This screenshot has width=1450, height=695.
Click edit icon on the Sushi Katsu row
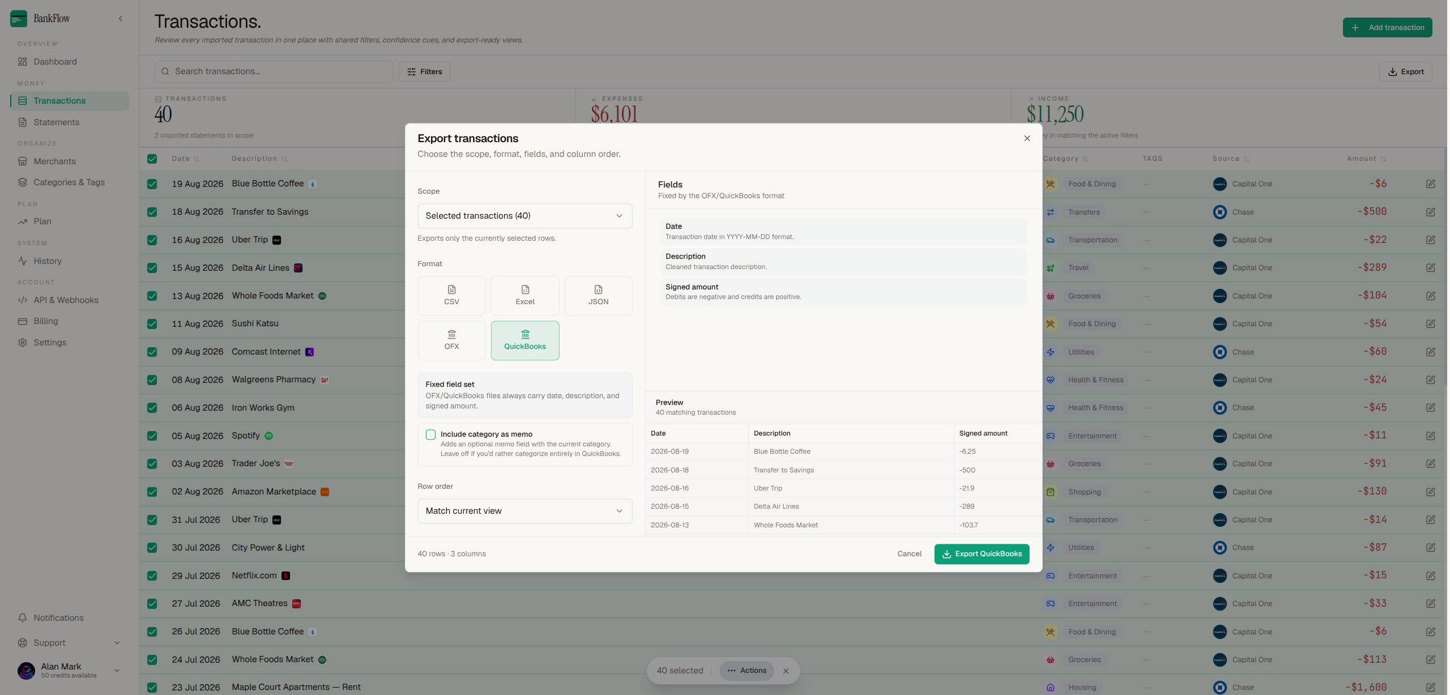pos(1431,324)
